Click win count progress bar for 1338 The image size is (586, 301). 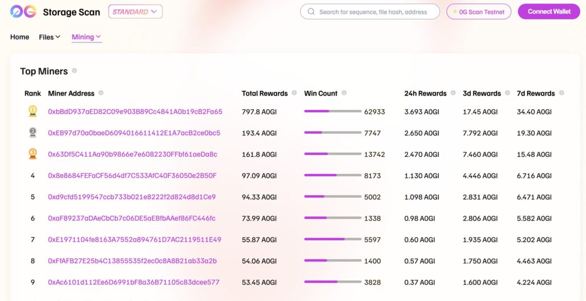[x=332, y=218]
